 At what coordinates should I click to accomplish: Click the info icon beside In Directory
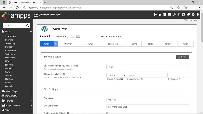coord(179,79)
